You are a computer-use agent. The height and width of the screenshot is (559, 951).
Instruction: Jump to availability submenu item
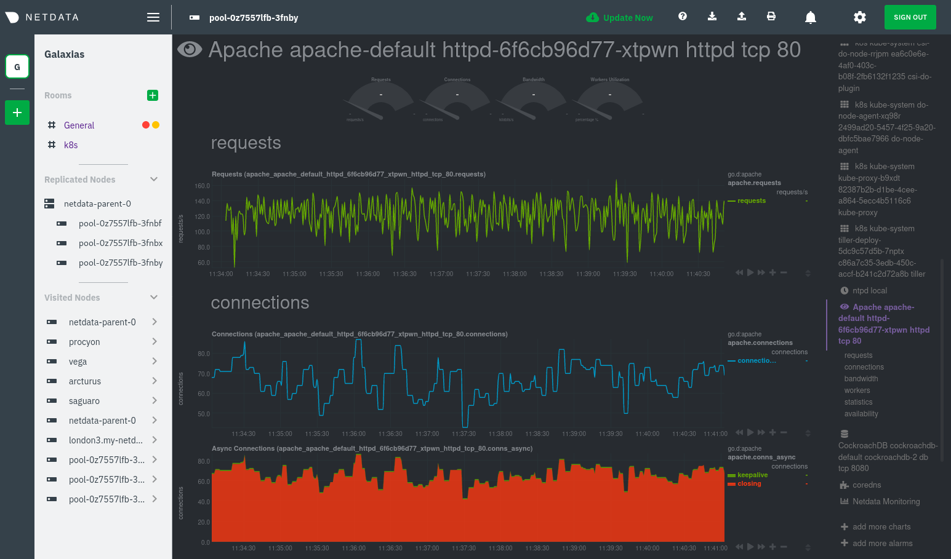[x=861, y=414]
